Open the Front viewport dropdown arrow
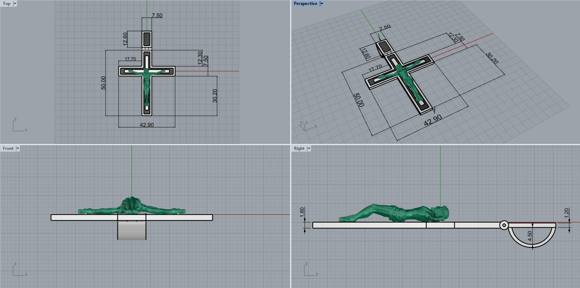The image size is (580, 288). (18, 148)
